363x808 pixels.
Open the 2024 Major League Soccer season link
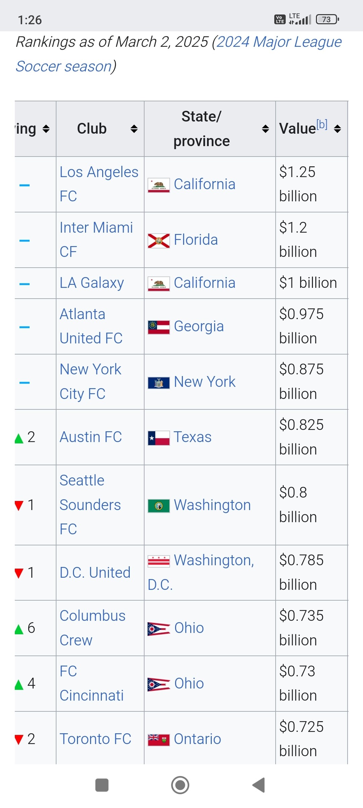[279, 42]
